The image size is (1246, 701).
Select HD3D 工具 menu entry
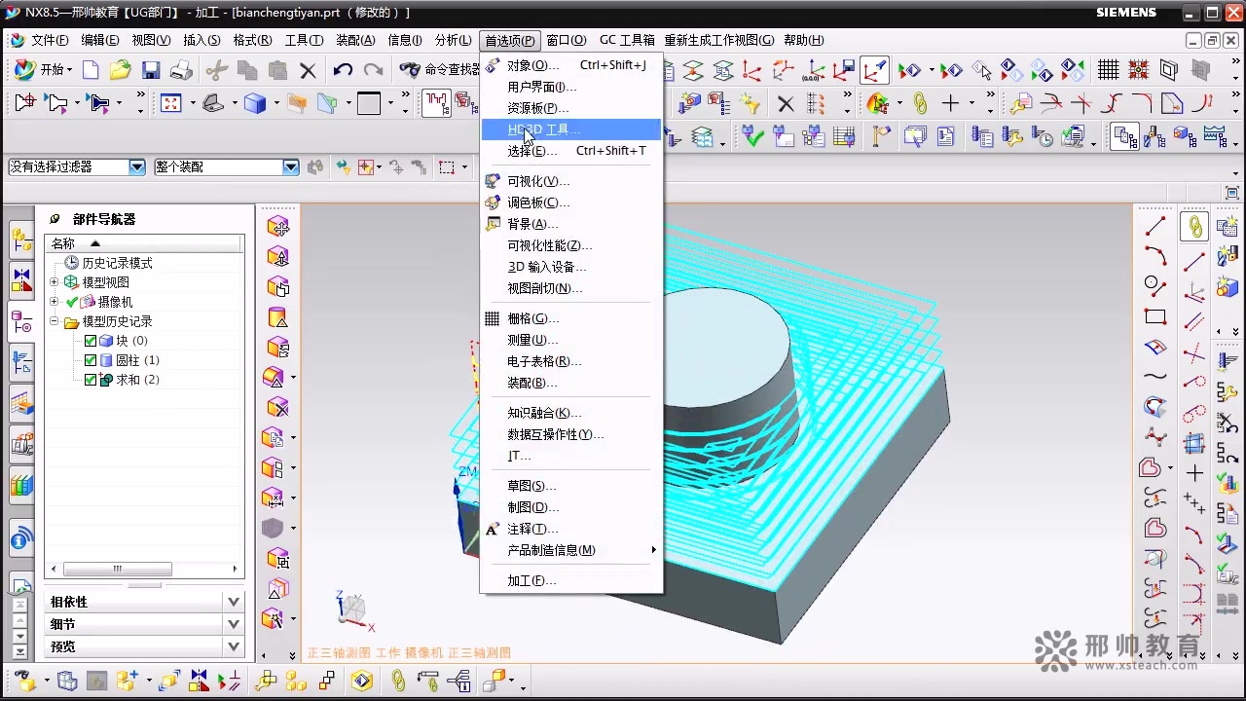pyautogui.click(x=571, y=129)
